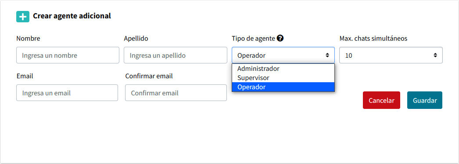Viewport: 459px width, 164px height.
Task: Focus the 'Ingresa un nombre' field
Action: point(68,55)
